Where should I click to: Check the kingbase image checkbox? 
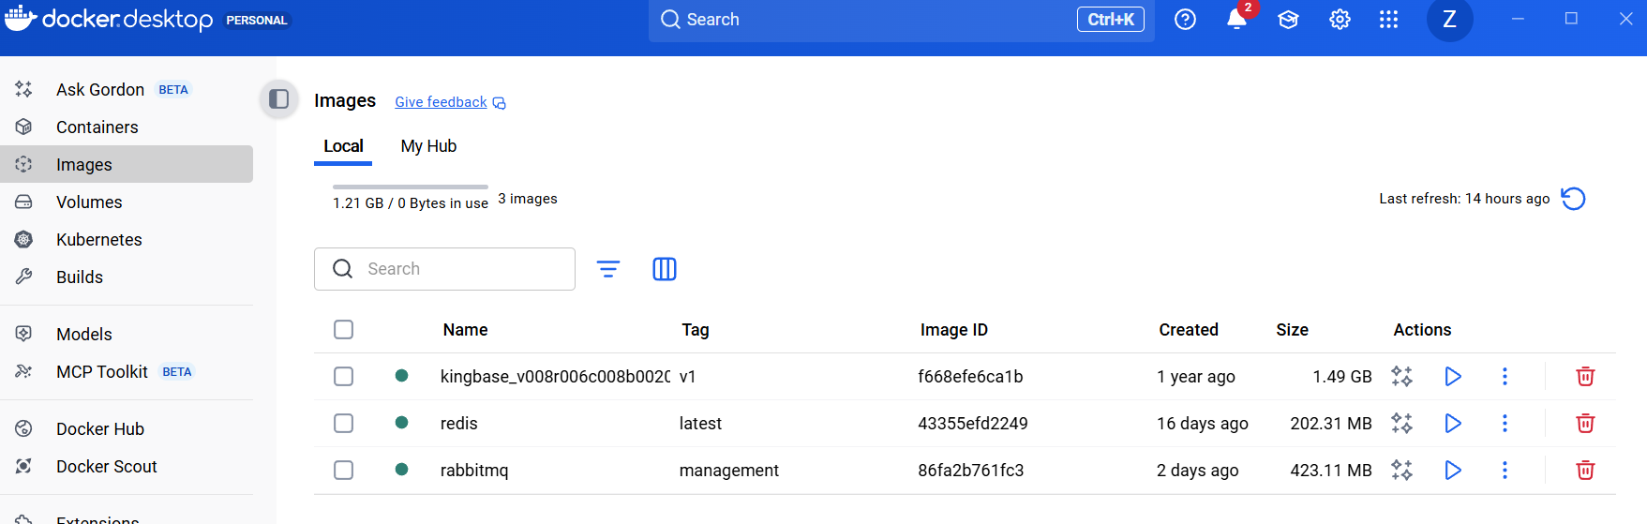[x=344, y=376]
